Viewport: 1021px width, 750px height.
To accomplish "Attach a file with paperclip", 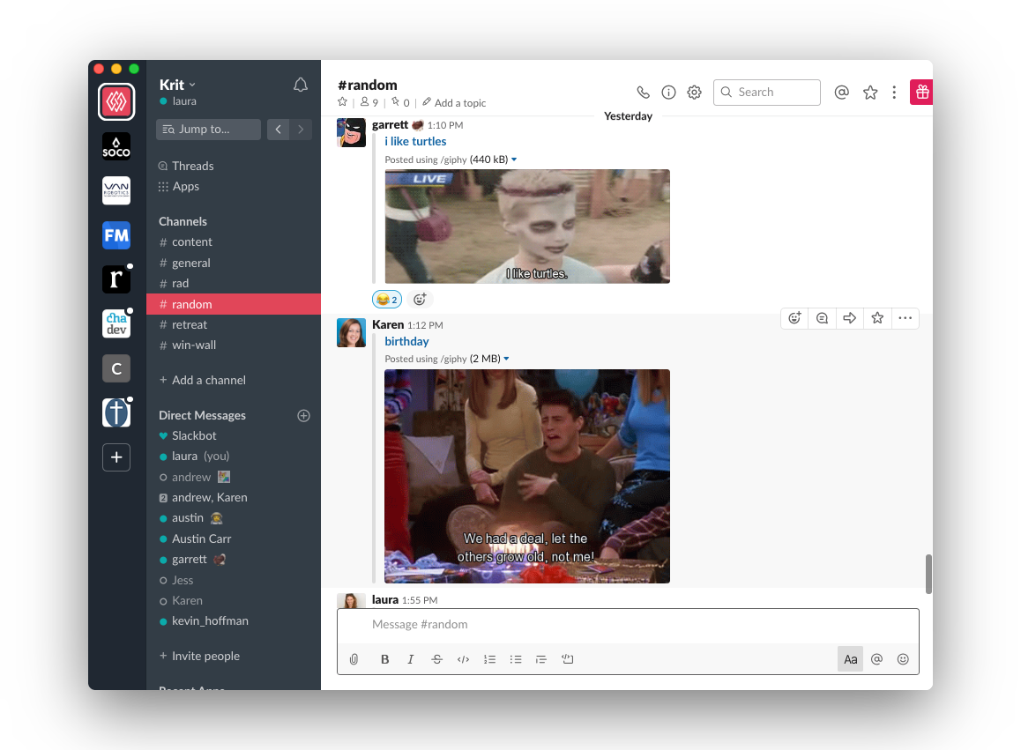I will pyautogui.click(x=354, y=659).
